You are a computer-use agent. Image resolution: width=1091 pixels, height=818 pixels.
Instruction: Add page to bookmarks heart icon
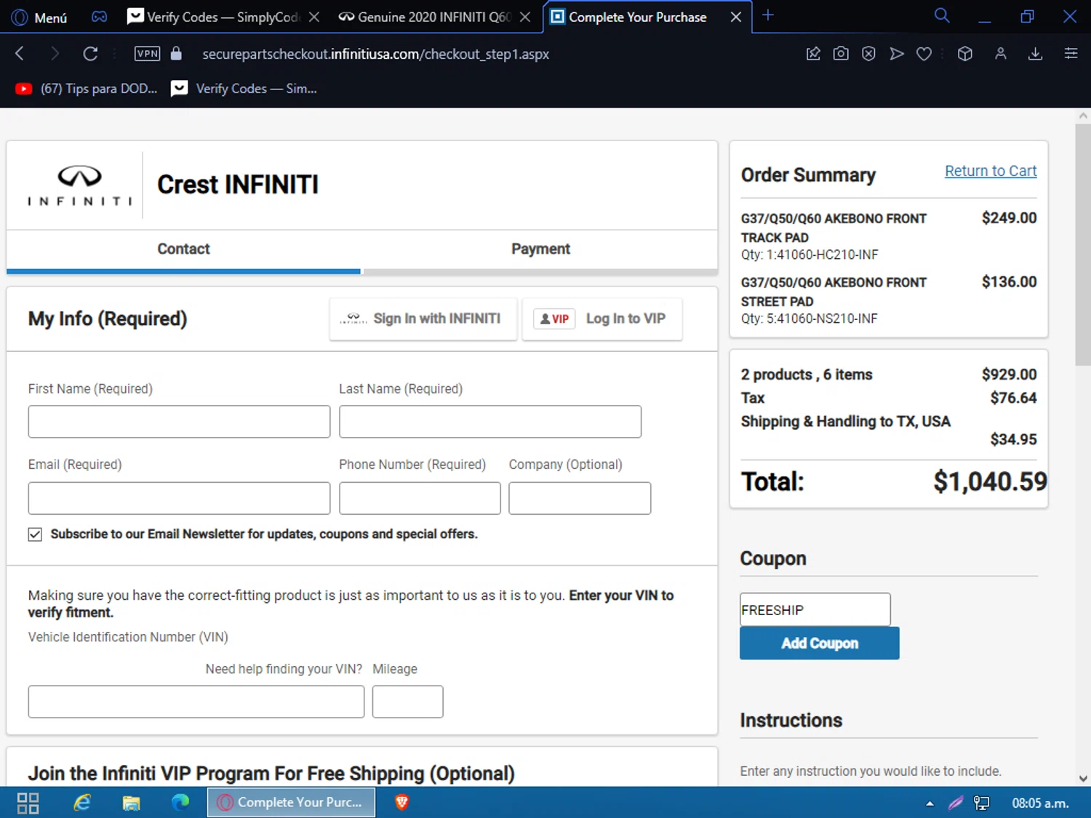click(x=924, y=54)
